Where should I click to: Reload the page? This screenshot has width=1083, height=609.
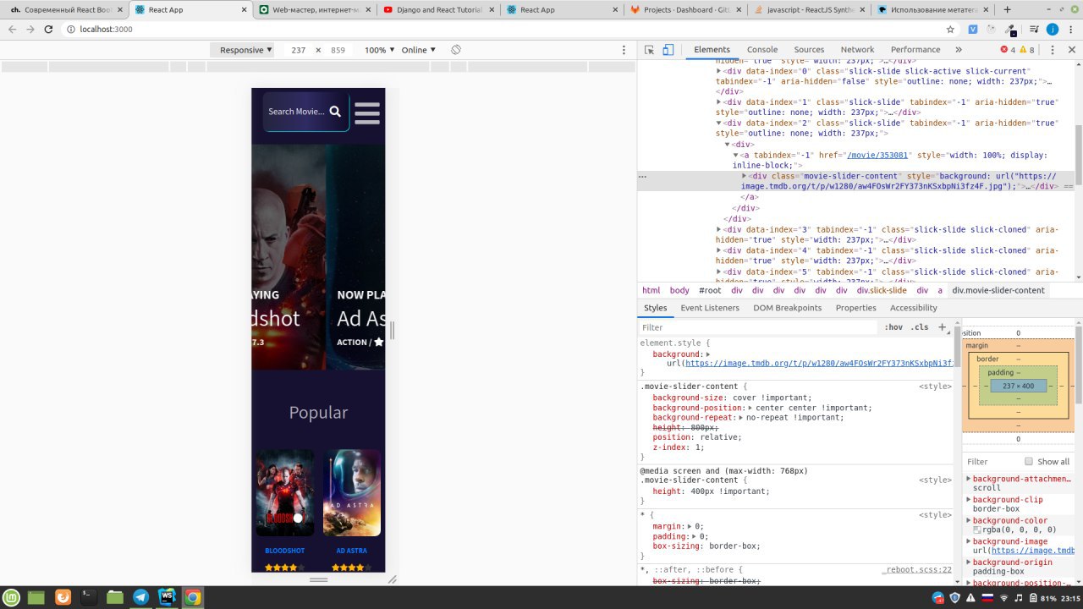pyautogui.click(x=48, y=29)
